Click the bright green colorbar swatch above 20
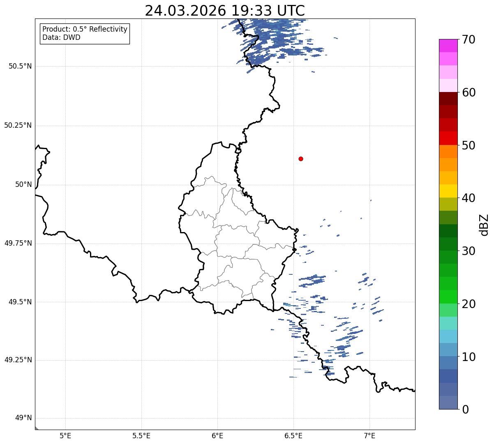Image resolution: width=494 pixels, height=444 pixels. pyautogui.click(x=448, y=297)
